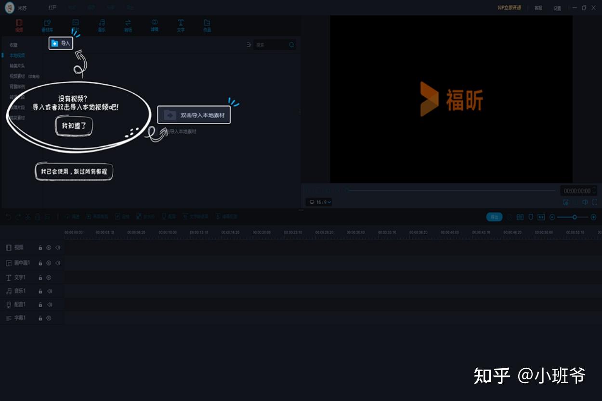Click the 配音1 microphone track icon
This screenshot has height=401, width=602.
click(x=9, y=305)
